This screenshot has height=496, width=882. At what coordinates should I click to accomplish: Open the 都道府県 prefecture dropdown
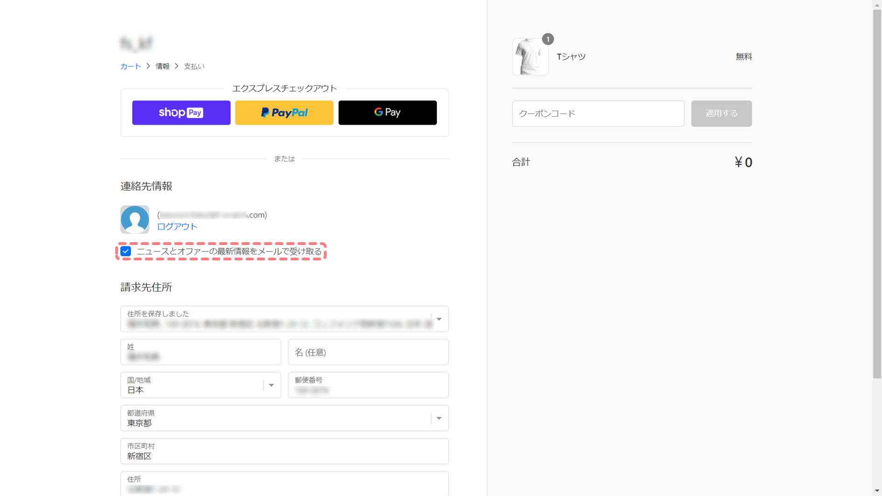(x=284, y=418)
